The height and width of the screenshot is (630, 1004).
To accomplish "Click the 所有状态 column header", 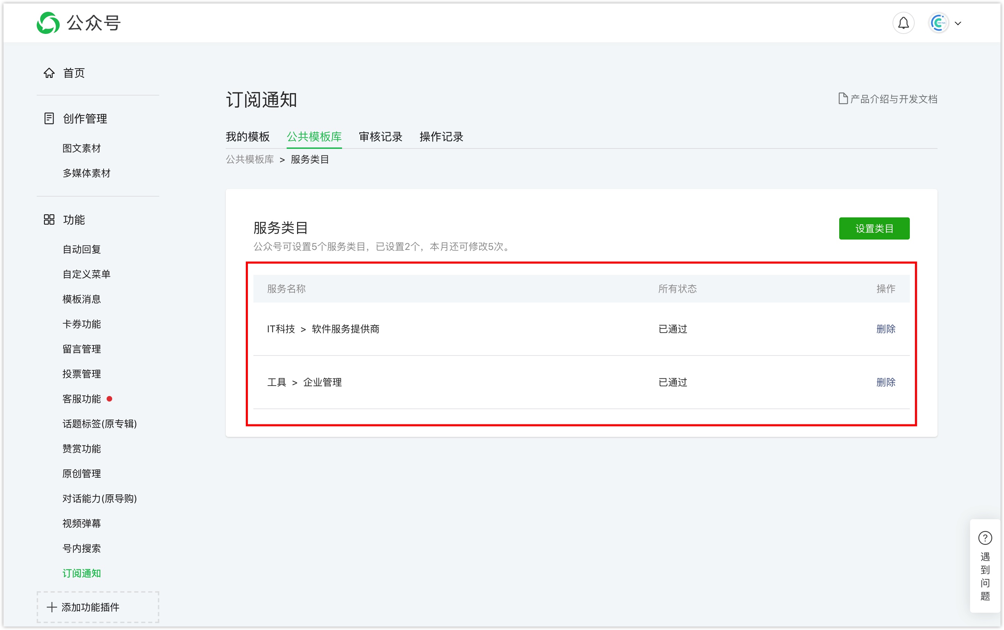I will click(678, 289).
